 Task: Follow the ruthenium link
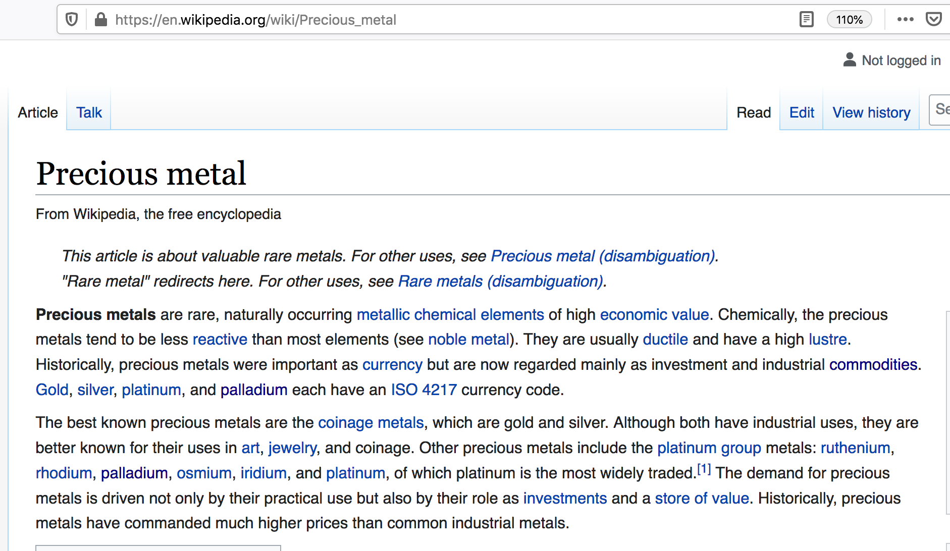[856, 448]
